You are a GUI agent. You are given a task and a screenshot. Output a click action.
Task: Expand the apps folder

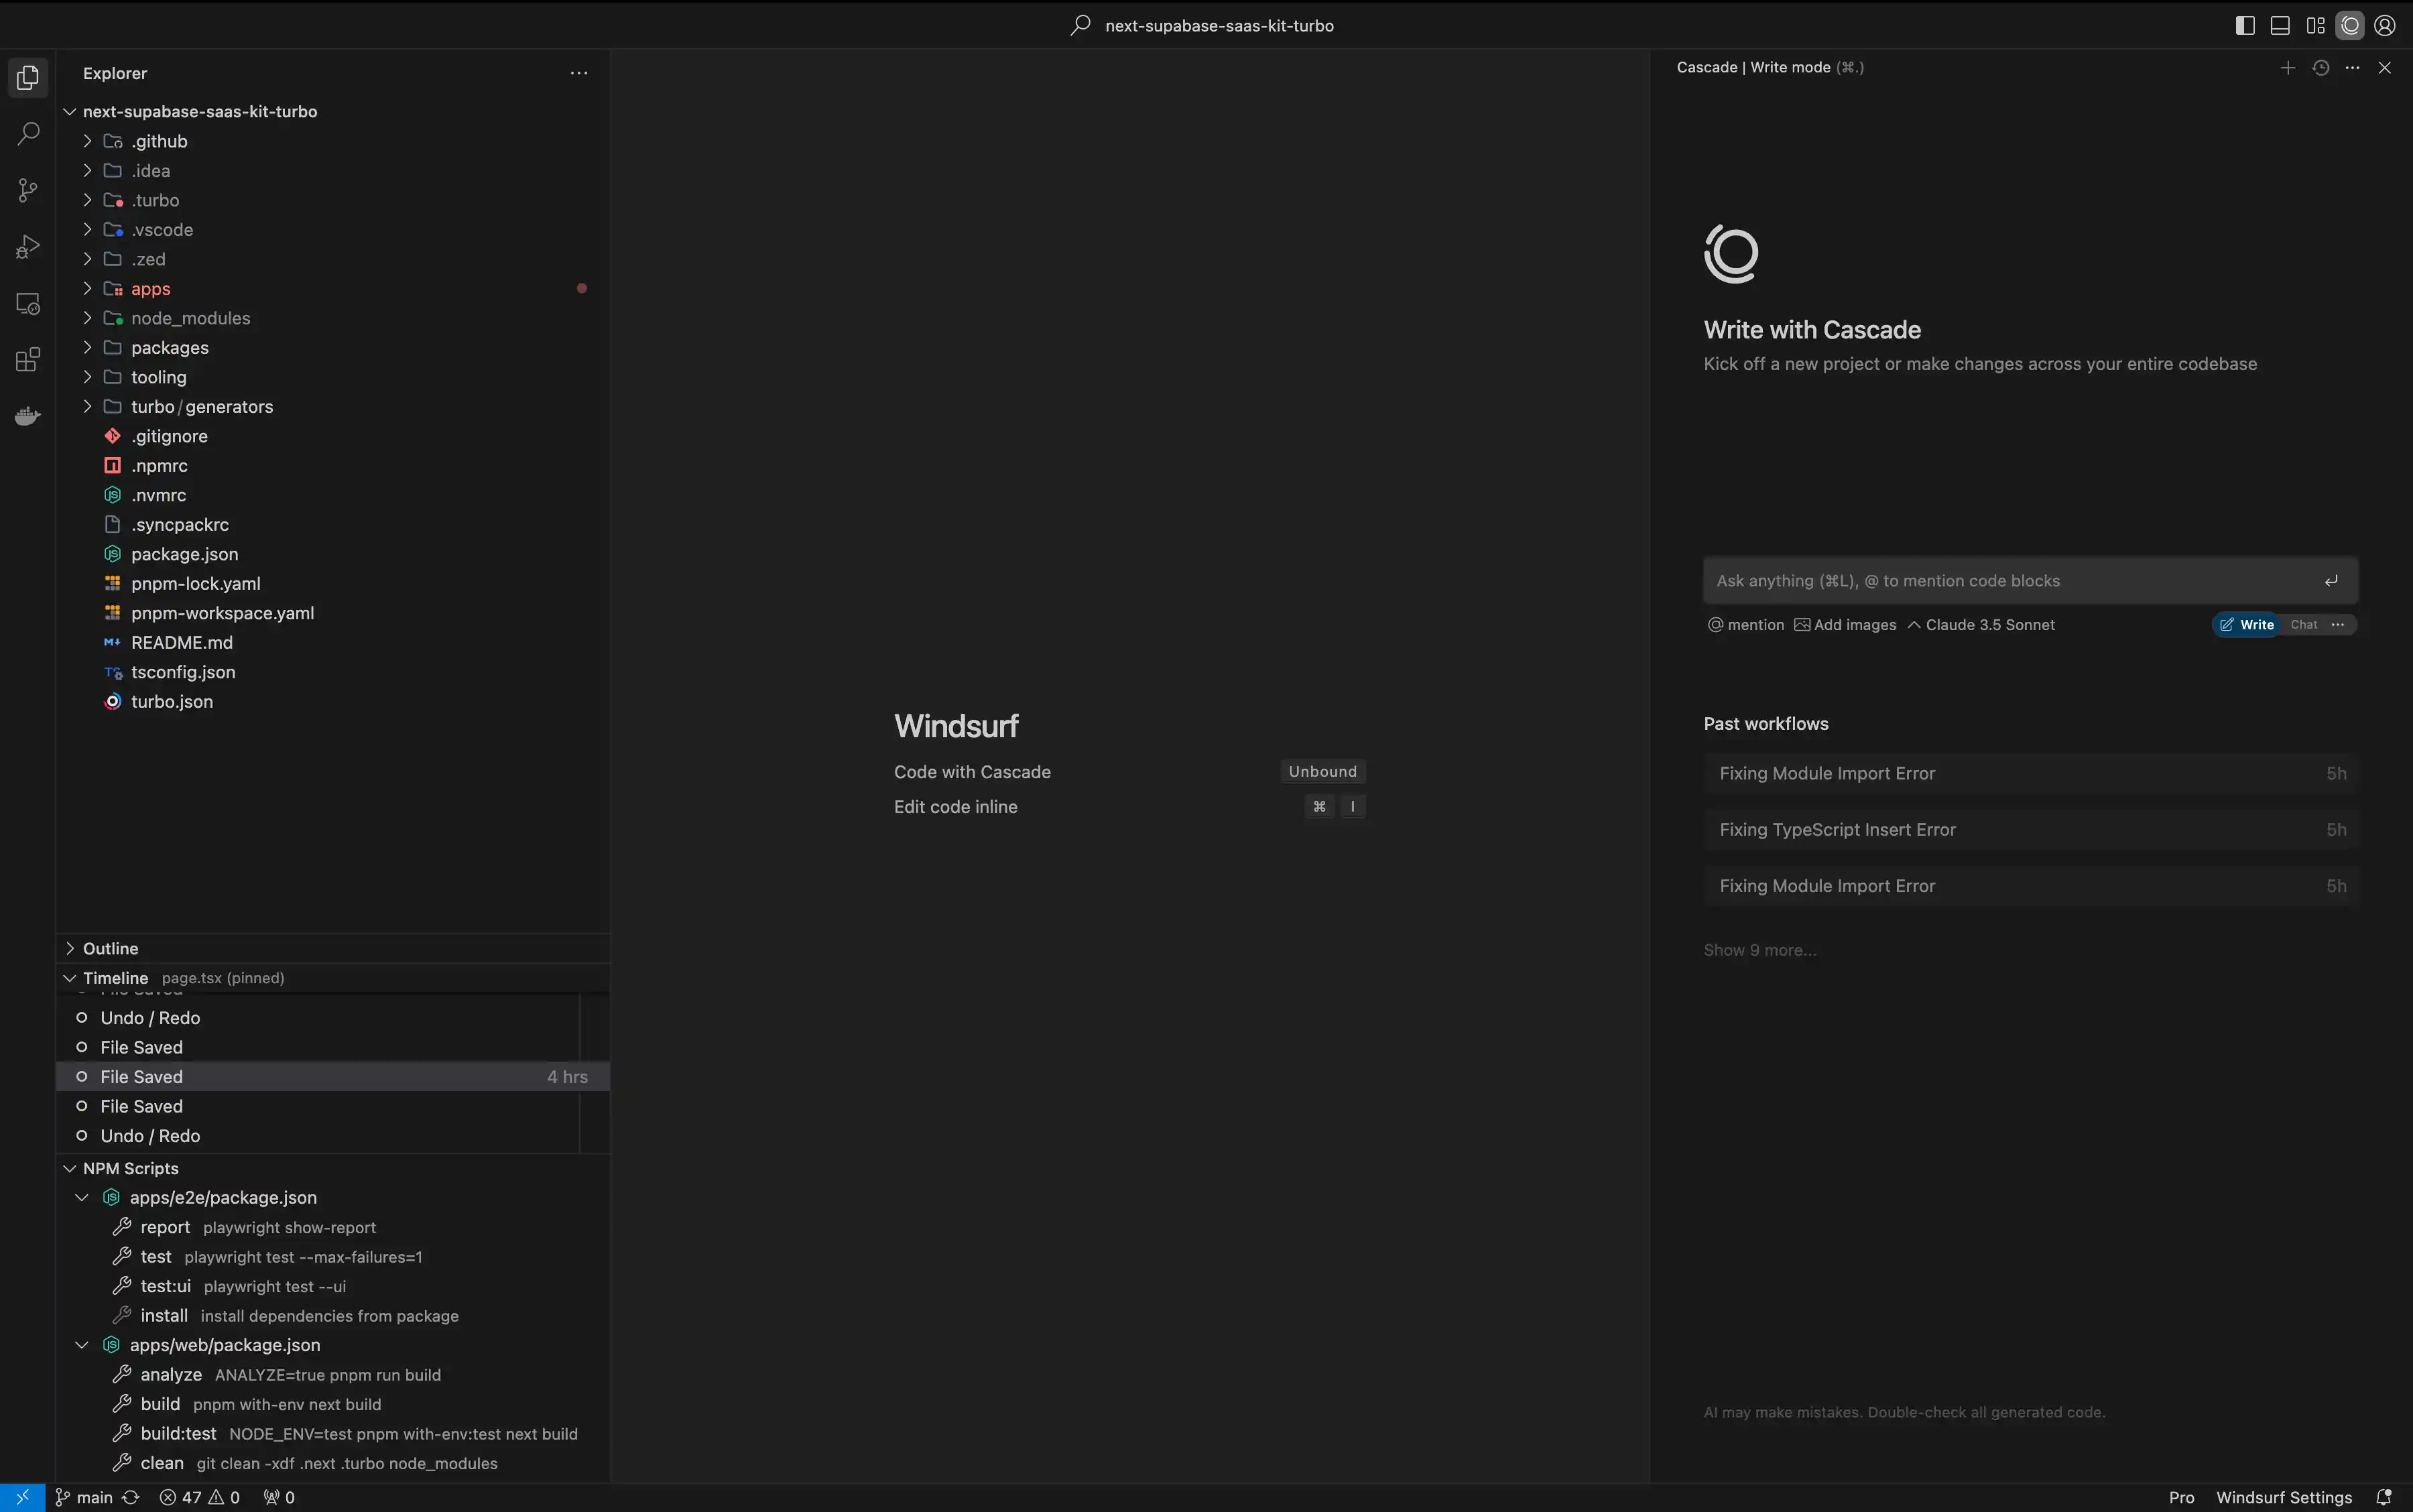tap(150, 289)
